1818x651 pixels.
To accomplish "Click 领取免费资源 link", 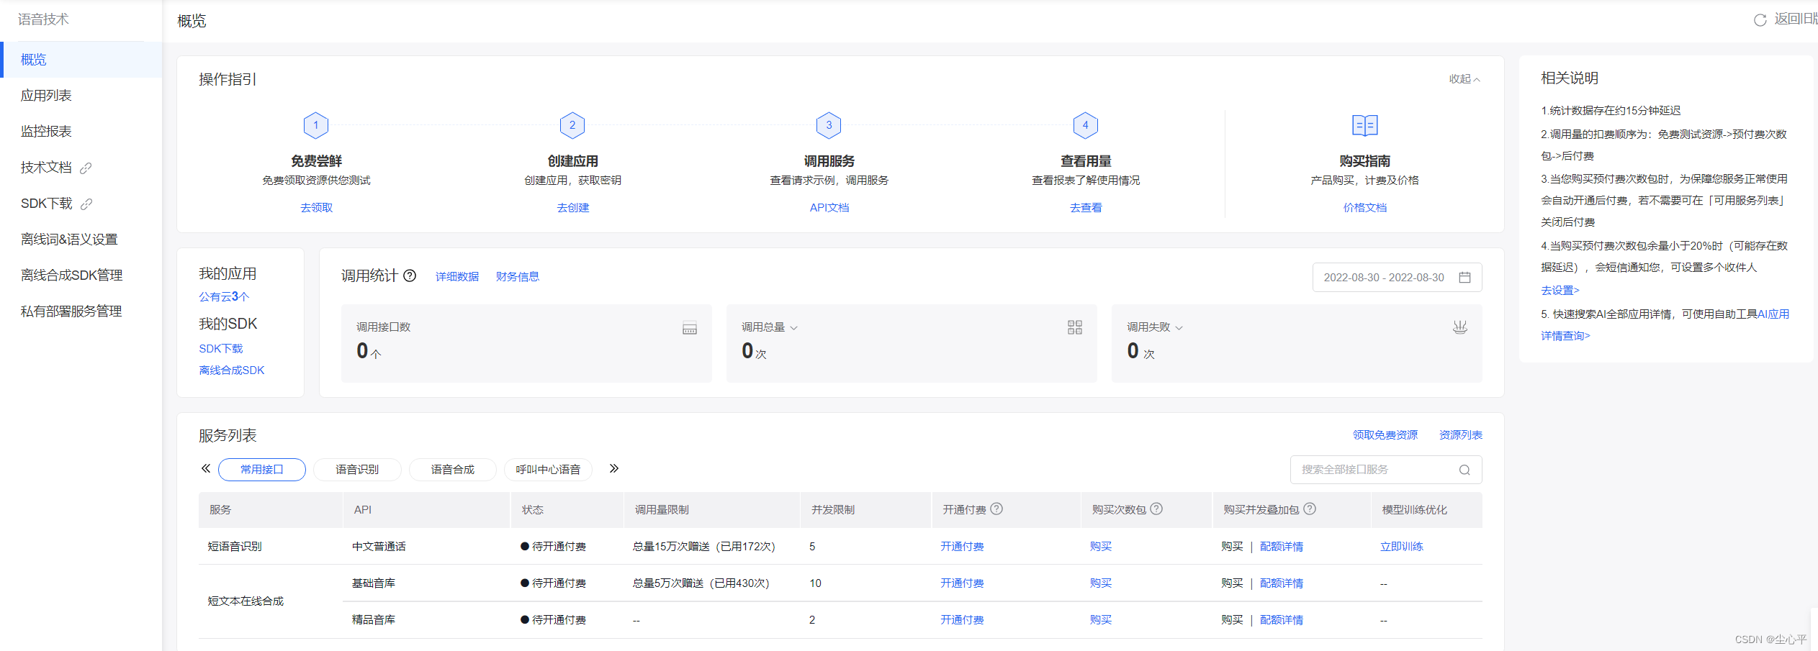I will (1385, 435).
